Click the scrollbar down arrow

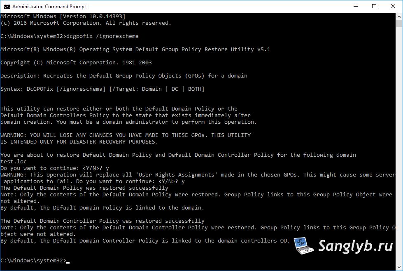(399, 267)
